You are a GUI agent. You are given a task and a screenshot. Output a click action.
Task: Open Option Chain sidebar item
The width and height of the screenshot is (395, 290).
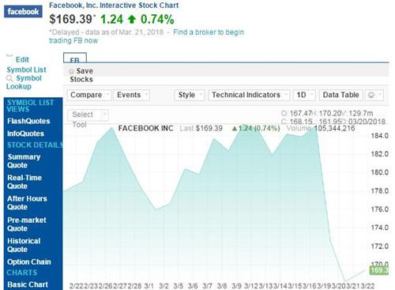[x=29, y=262]
